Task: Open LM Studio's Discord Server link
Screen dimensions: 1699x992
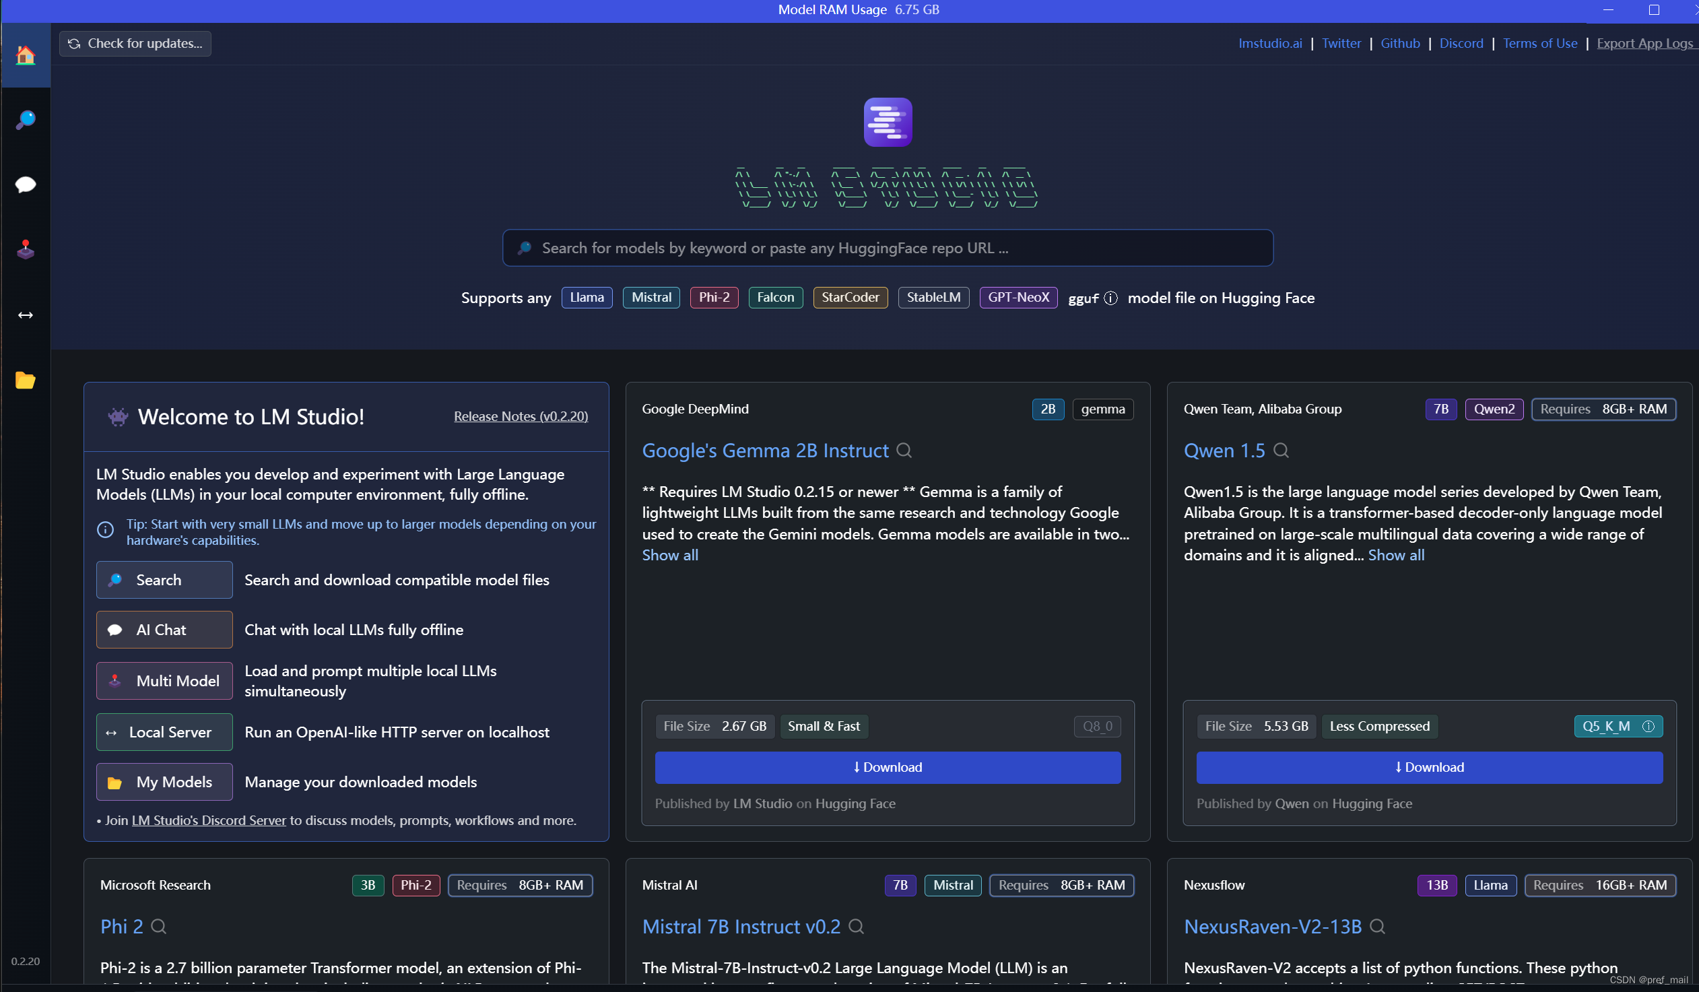Action: pyautogui.click(x=209, y=821)
